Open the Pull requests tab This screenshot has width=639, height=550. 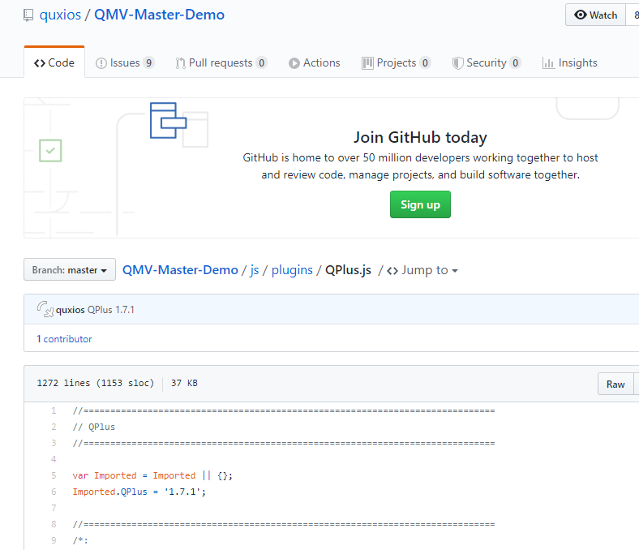[x=221, y=62]
